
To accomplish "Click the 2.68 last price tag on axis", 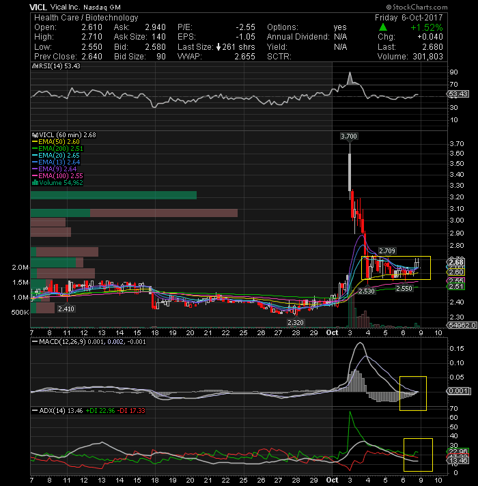I will coord(456,263).
